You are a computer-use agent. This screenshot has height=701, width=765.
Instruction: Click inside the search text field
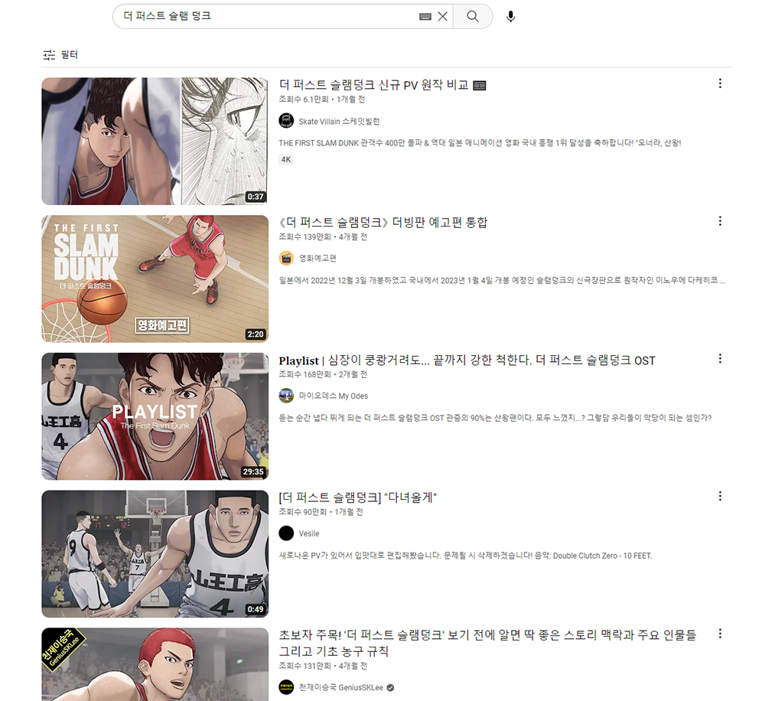[268, 16]
